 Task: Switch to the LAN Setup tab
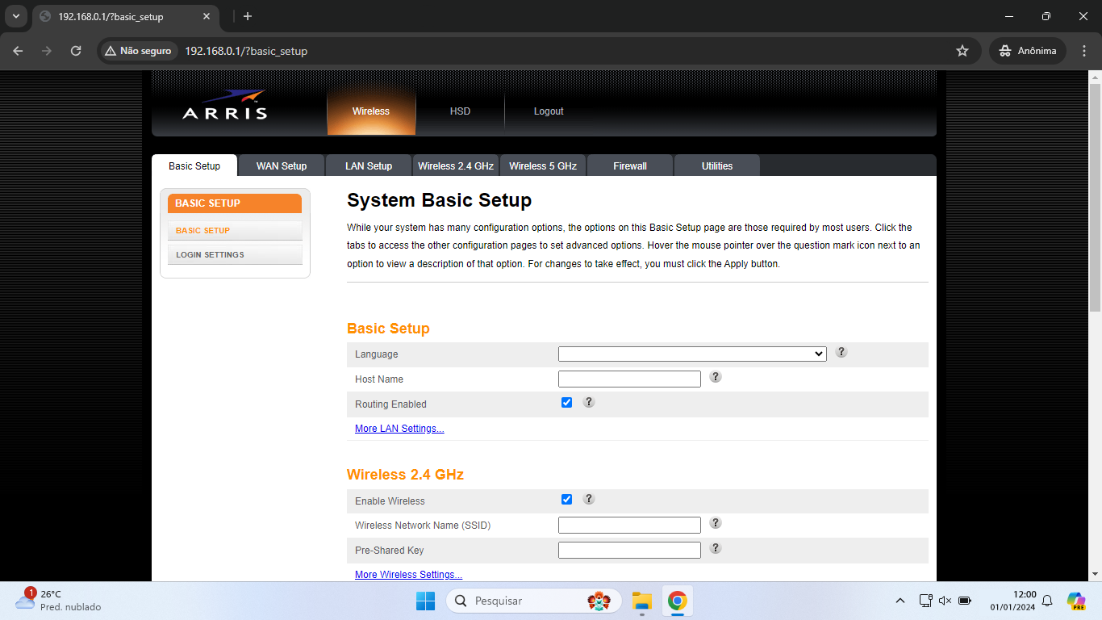[x=369, y=165]
